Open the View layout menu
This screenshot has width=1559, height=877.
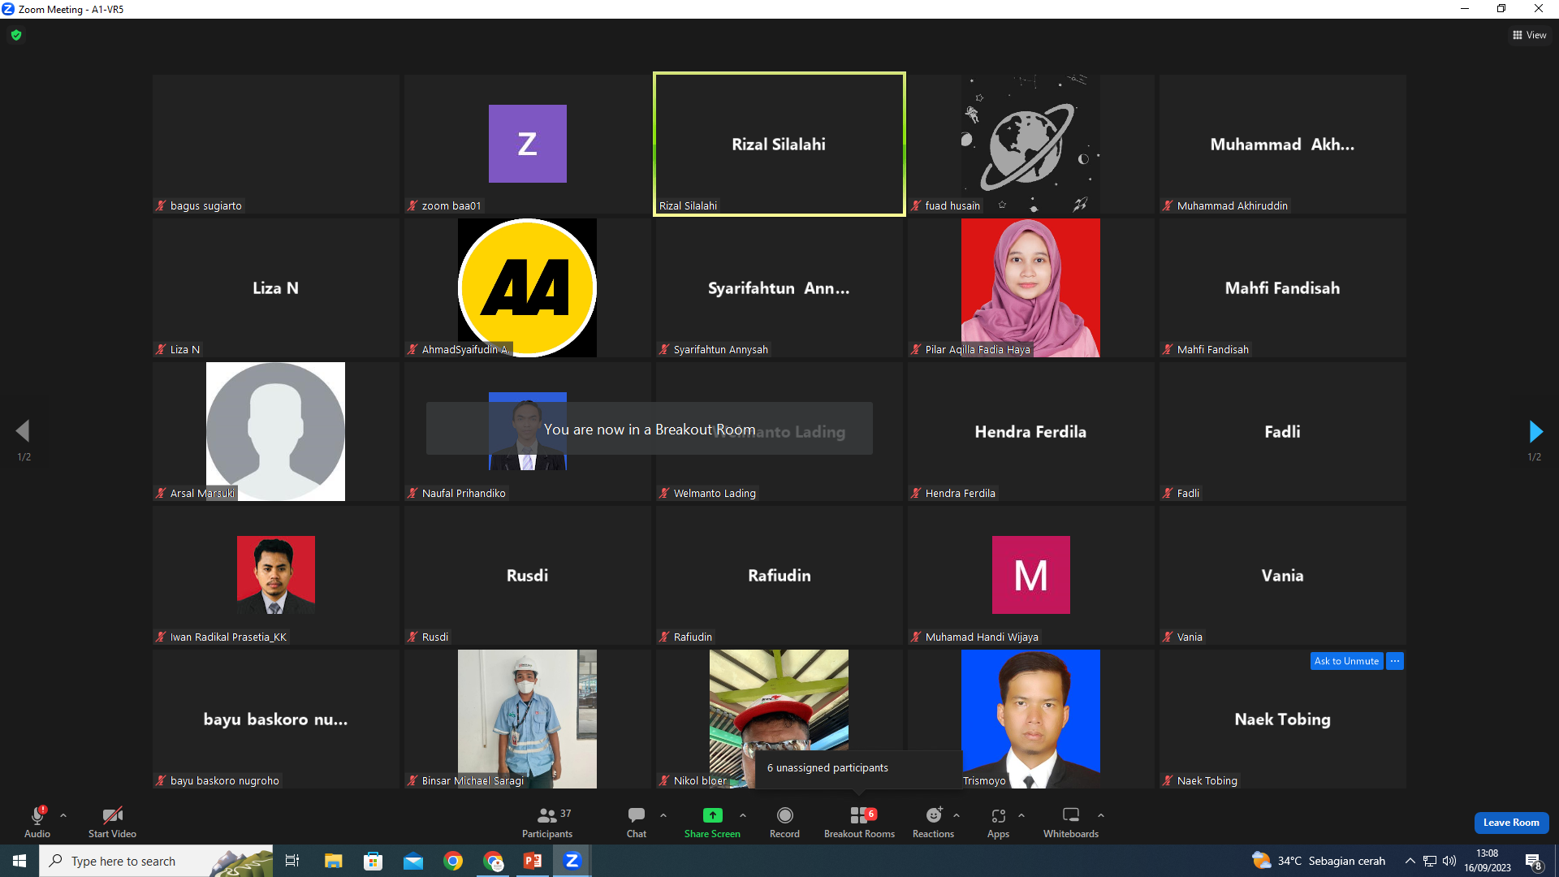pos(1529,35)
